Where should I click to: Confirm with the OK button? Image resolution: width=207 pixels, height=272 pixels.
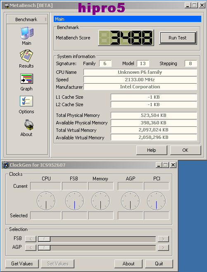click(186, 150)
